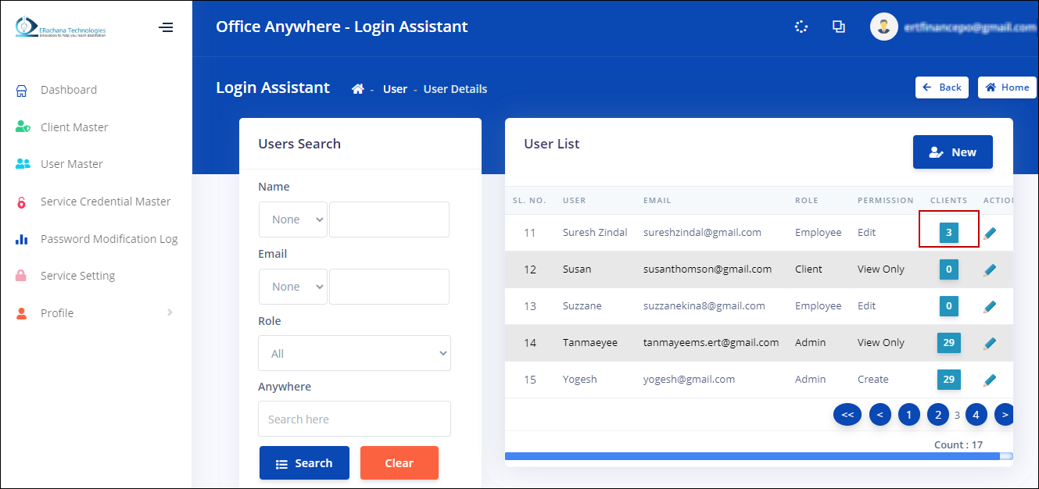Open the ERachana Technologies logo
The image size is (1039, 489).
(60, 27)
